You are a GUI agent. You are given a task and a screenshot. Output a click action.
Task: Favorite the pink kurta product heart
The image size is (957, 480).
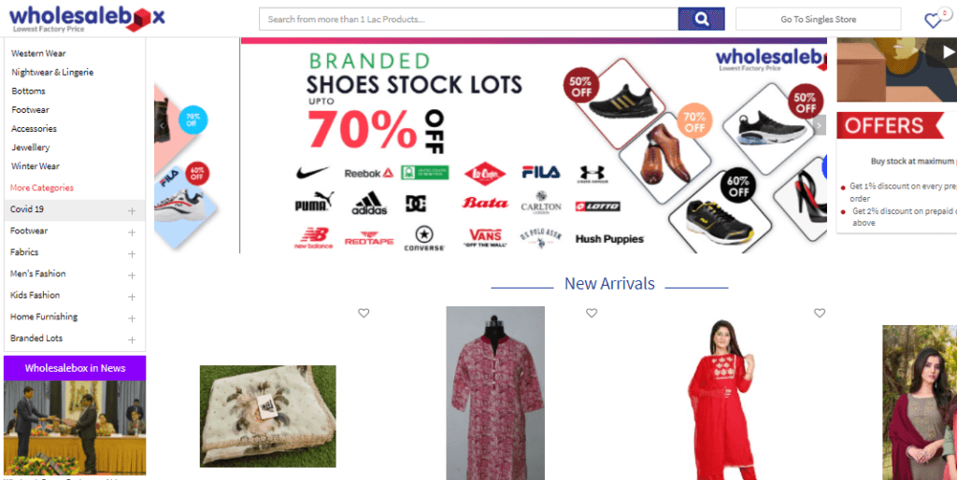[592, 313]
